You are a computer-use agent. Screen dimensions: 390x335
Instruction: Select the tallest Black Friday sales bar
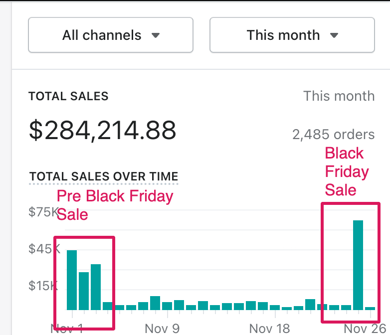[358, 265]
